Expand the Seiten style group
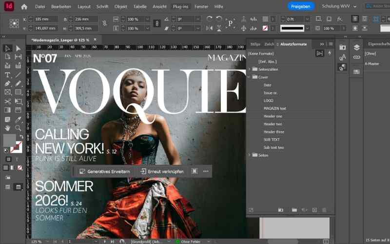 point(249,155)
